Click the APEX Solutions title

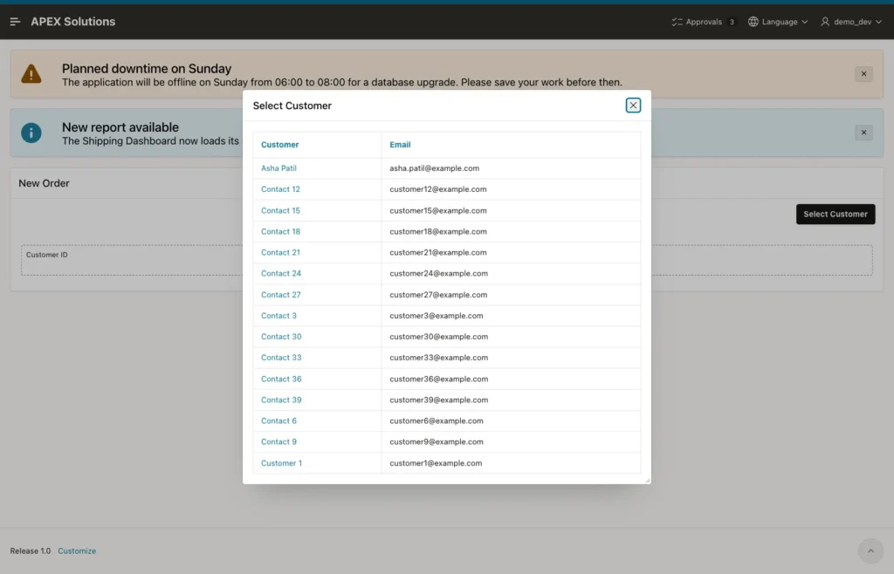point(73,22)
